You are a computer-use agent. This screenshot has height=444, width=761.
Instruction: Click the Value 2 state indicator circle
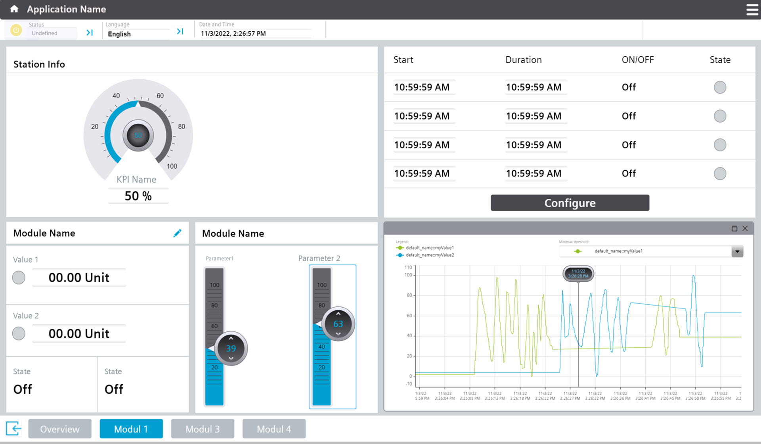click(19, 333)
